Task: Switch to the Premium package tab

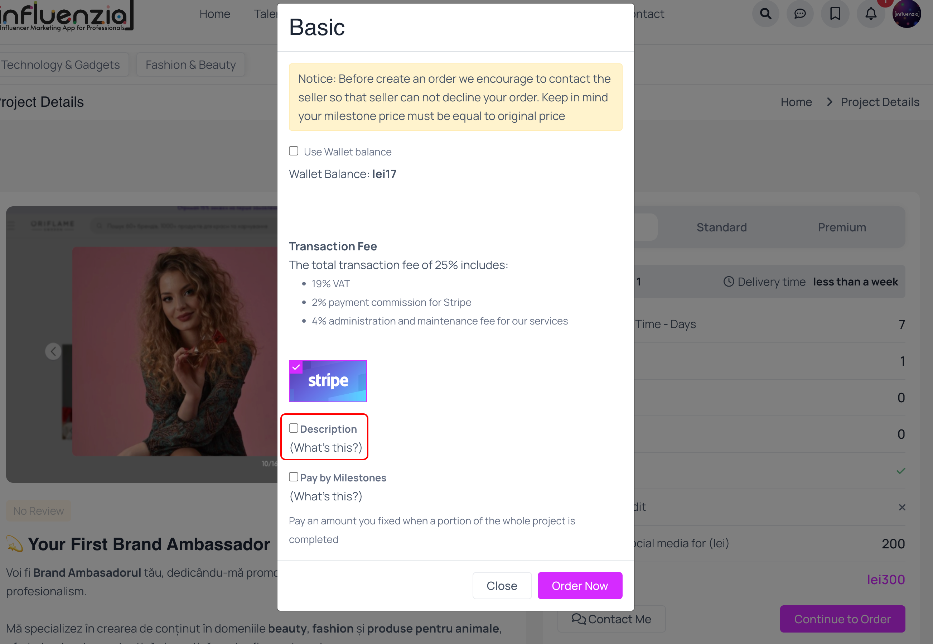Action: (842, 227)
